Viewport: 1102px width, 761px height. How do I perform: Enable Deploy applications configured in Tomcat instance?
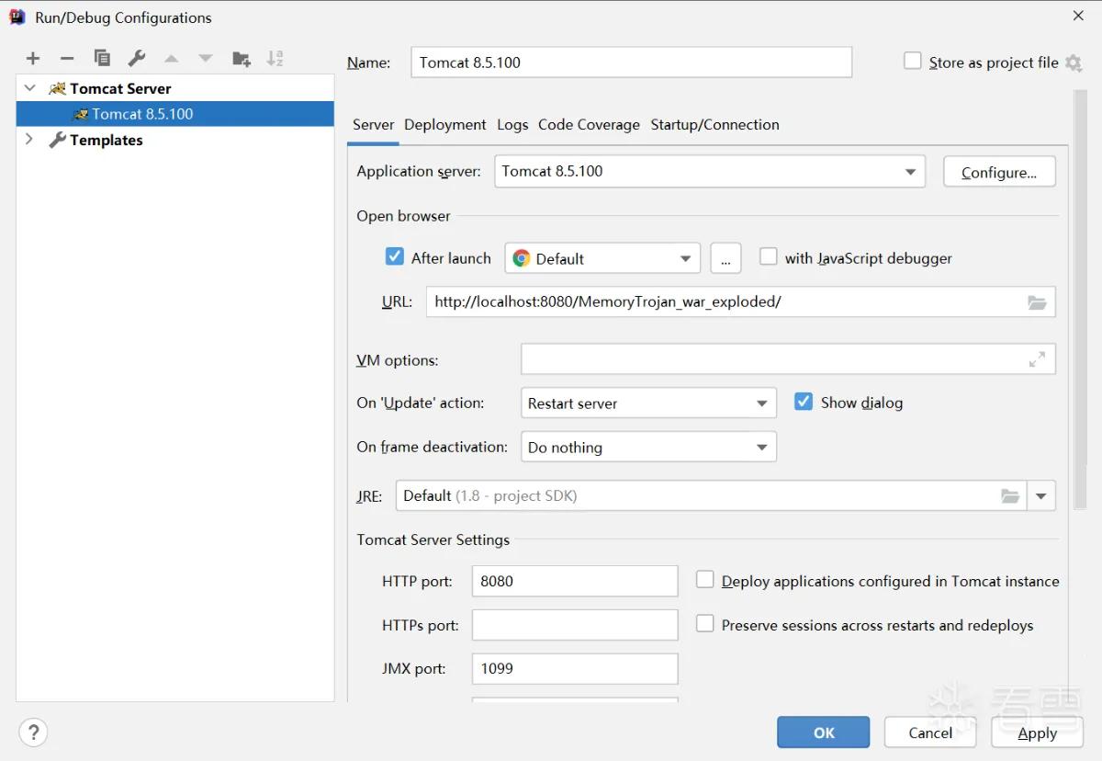click(x=705, y=579)
